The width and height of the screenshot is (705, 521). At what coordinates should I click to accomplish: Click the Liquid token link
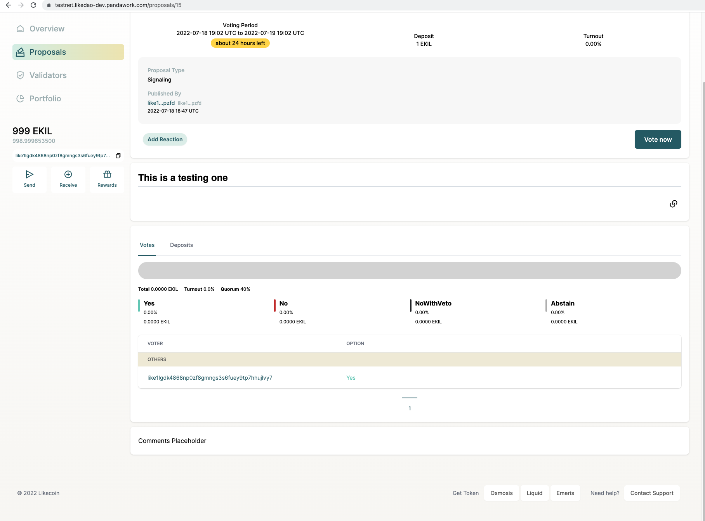[x=535, y=493]
